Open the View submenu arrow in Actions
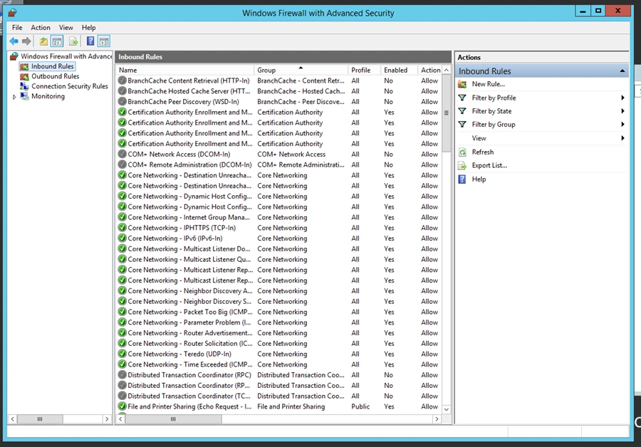641x447 pixels. [x=622, y=138]
